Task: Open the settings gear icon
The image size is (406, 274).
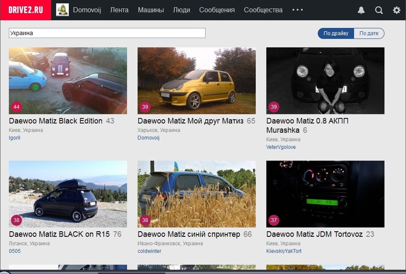Action: 396,10
